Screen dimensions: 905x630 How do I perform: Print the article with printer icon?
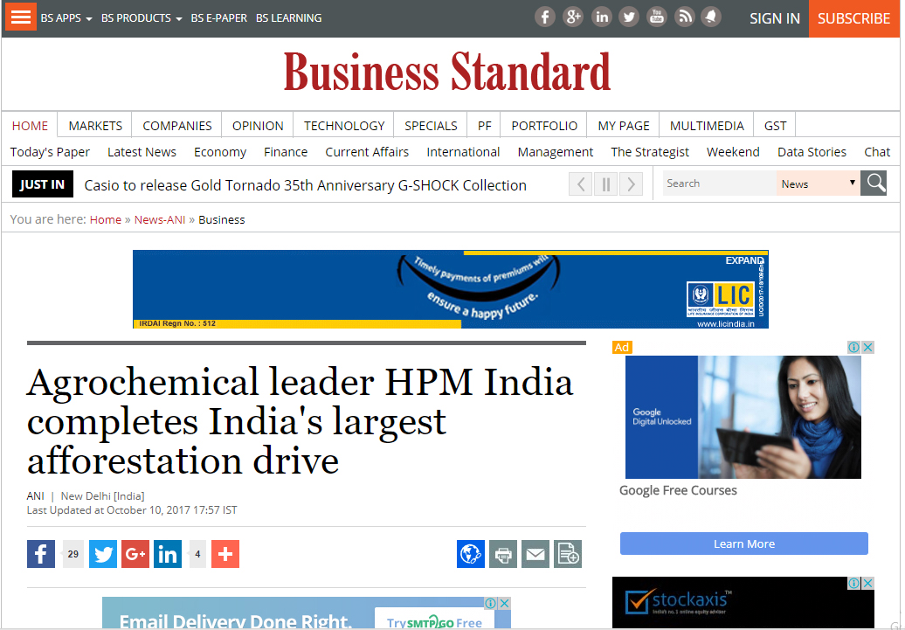[503, 554]
